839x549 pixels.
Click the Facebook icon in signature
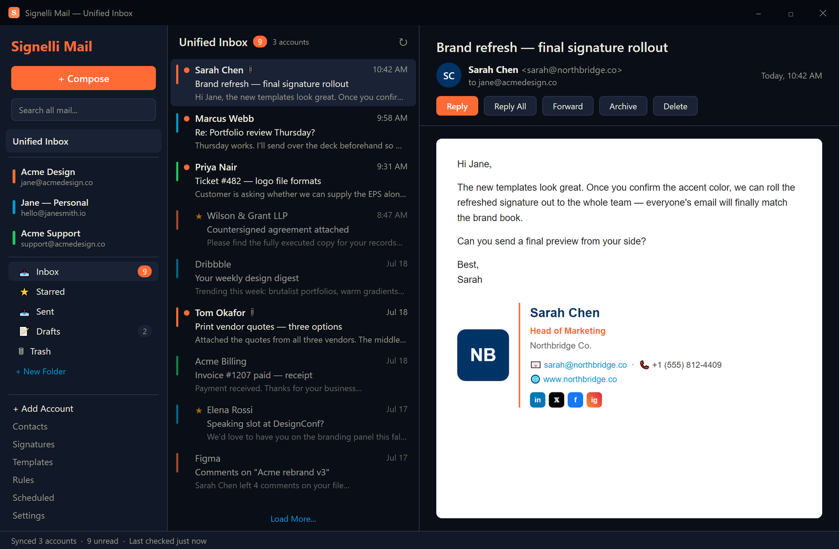(575, 400)
